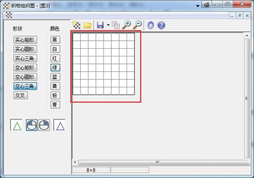Close the inner 图3 document window

pos(247,16)
